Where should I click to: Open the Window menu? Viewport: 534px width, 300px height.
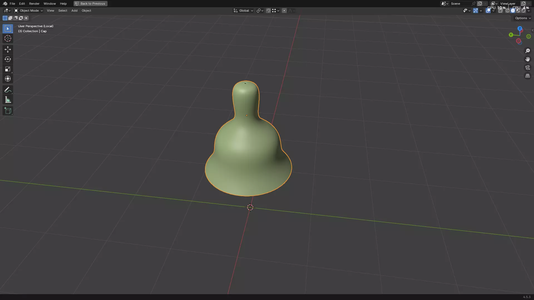(50, 4)
